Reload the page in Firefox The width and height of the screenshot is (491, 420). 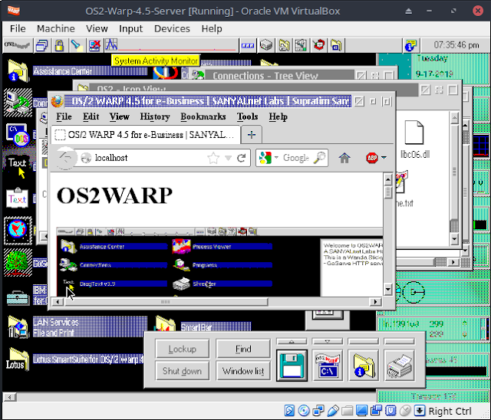point(241,158)
